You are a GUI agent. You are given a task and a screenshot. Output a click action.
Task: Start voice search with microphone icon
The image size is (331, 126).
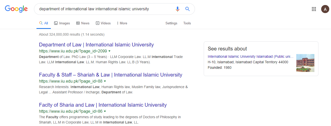tap(178, 9)
